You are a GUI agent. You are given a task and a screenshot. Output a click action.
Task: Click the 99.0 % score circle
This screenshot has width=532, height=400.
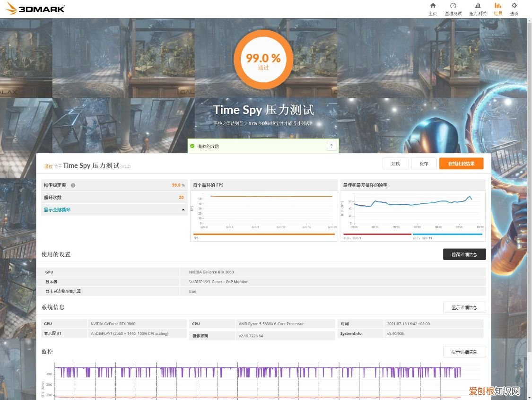263,60
